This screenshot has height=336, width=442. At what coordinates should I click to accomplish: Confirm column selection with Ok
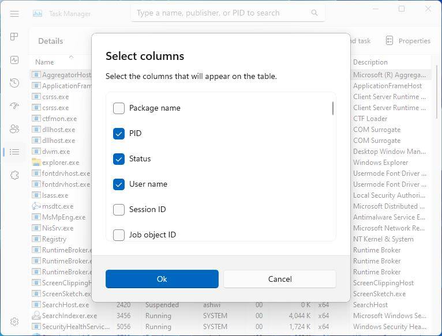(x=162, y=279)
